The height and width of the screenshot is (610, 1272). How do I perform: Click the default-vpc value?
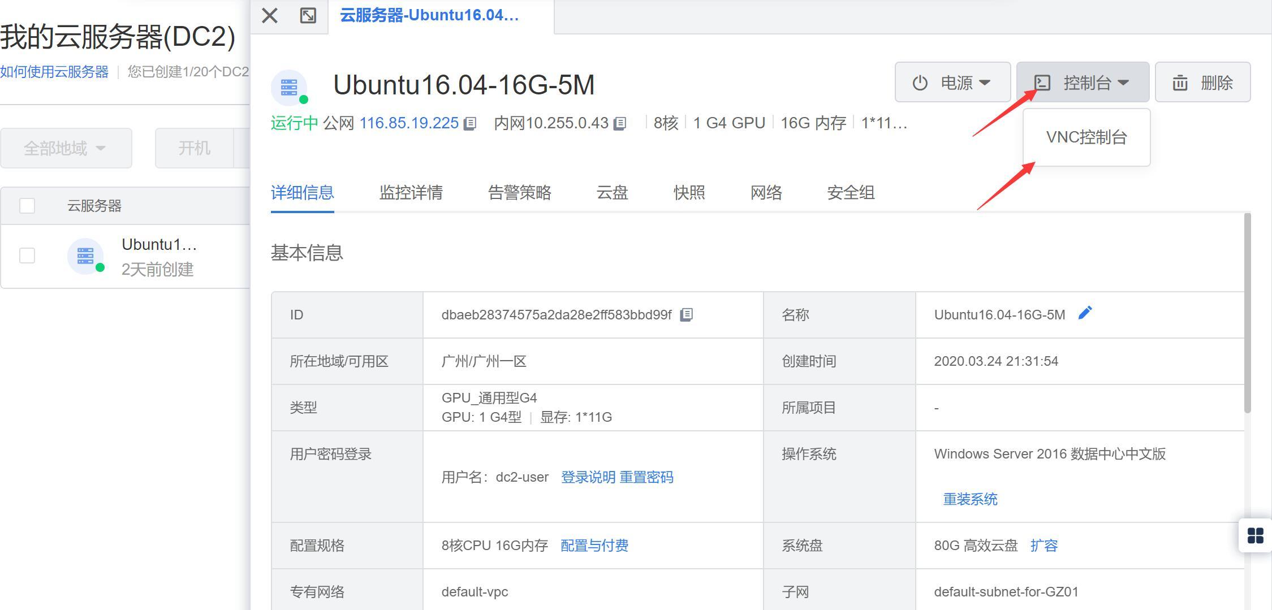475,592
